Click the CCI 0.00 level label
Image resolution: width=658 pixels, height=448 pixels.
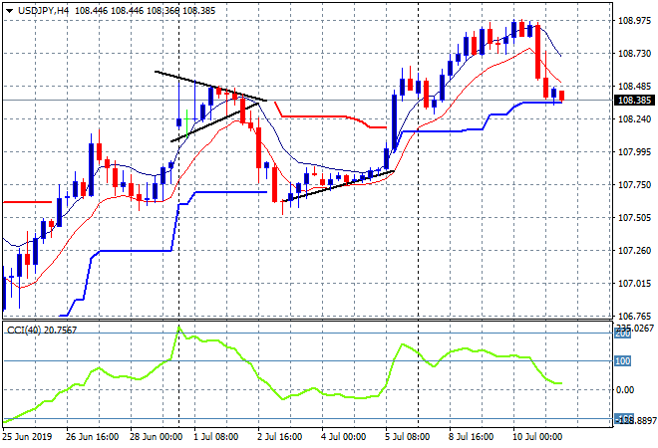(x=625, y=389)
